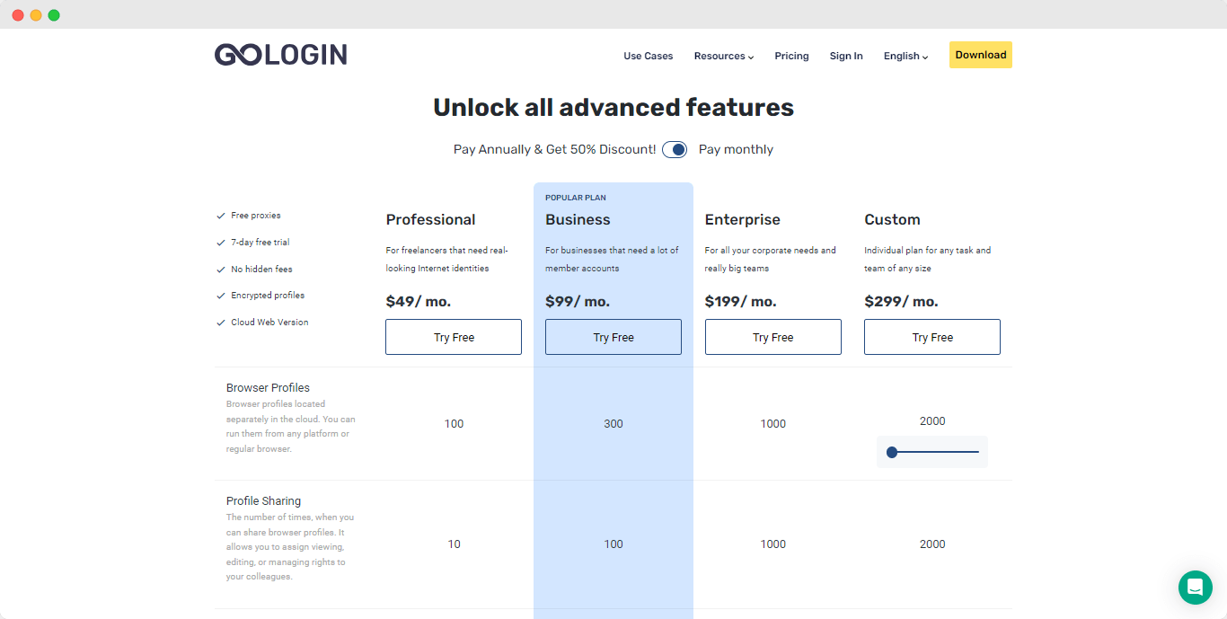
Task: Click the Free proxies feature text
Action: (256, 216)
